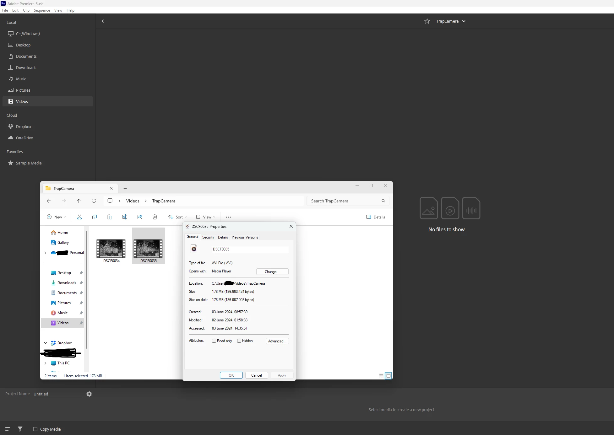This screenshot has height=435, width=614.
Task: Check the Hidden attribute checkbox
Action: pos(239,341)
